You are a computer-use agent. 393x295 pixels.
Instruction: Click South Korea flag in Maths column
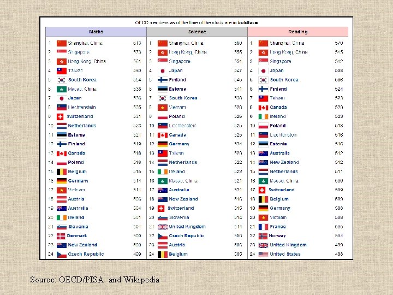(x=61, y=80)
